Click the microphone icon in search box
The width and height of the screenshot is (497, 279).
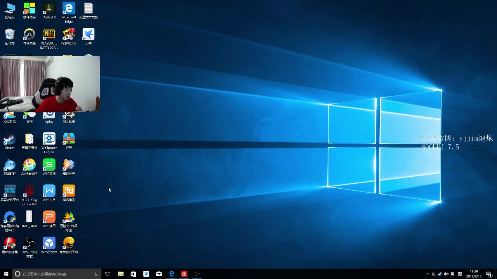[96, 274]
